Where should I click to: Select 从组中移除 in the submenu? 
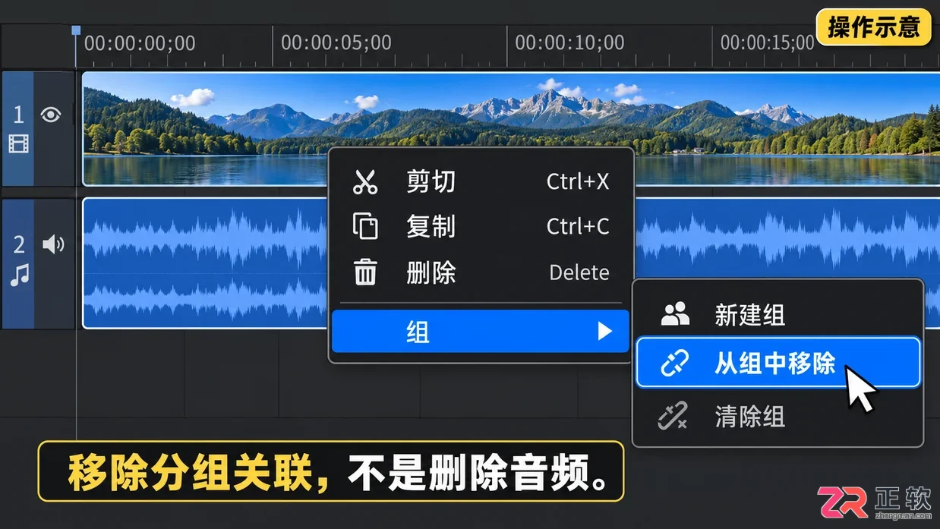click(x=778, y=364)
